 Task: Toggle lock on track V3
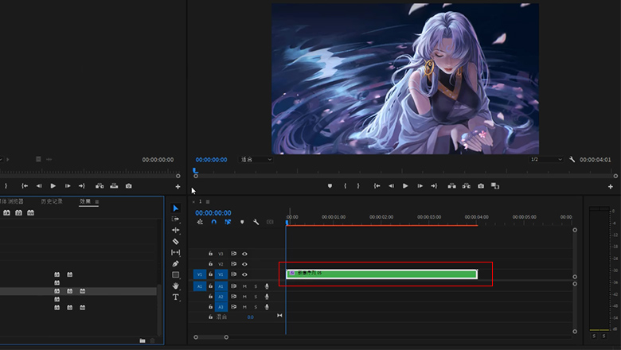point(211,254)
